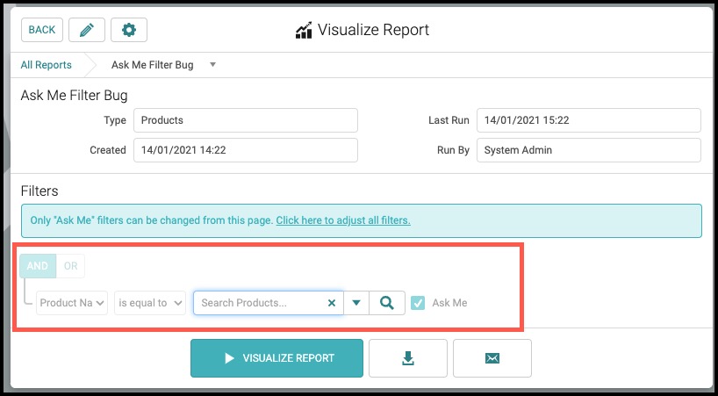
Task: Expand the Product Name field dropdown
Action: (x=72, y=303)
